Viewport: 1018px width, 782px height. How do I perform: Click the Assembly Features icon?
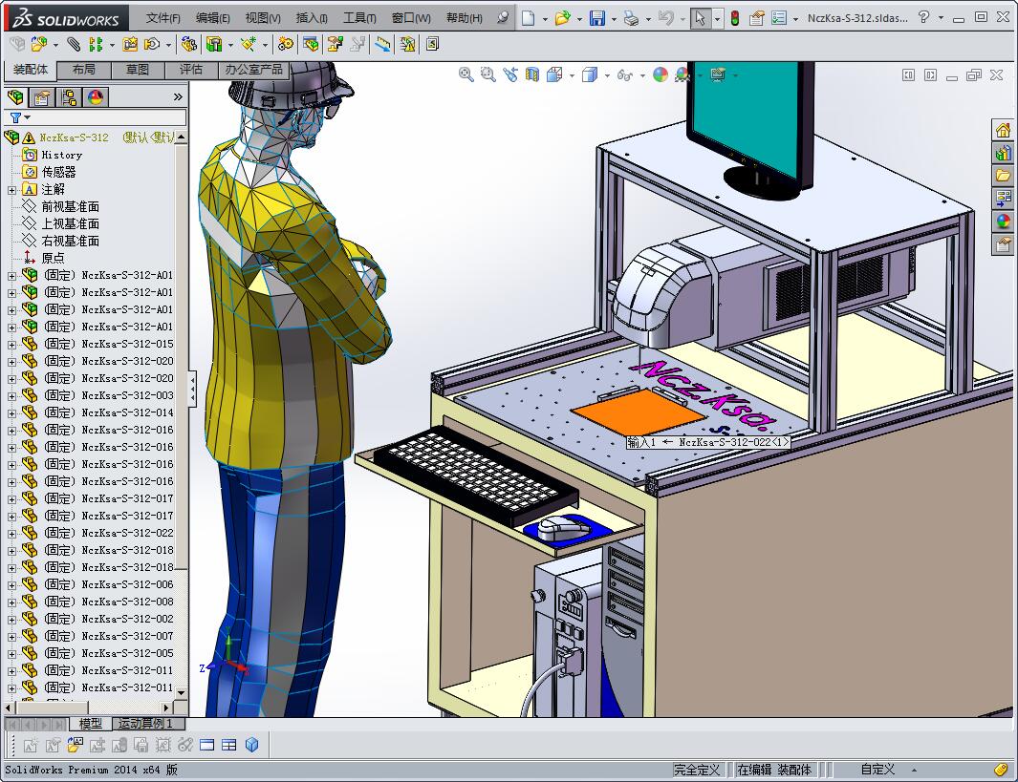(x=214, y=44)
